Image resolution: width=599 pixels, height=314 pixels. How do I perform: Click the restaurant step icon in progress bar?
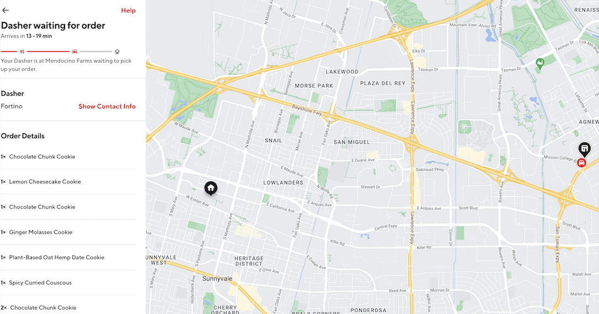(22, 51)
